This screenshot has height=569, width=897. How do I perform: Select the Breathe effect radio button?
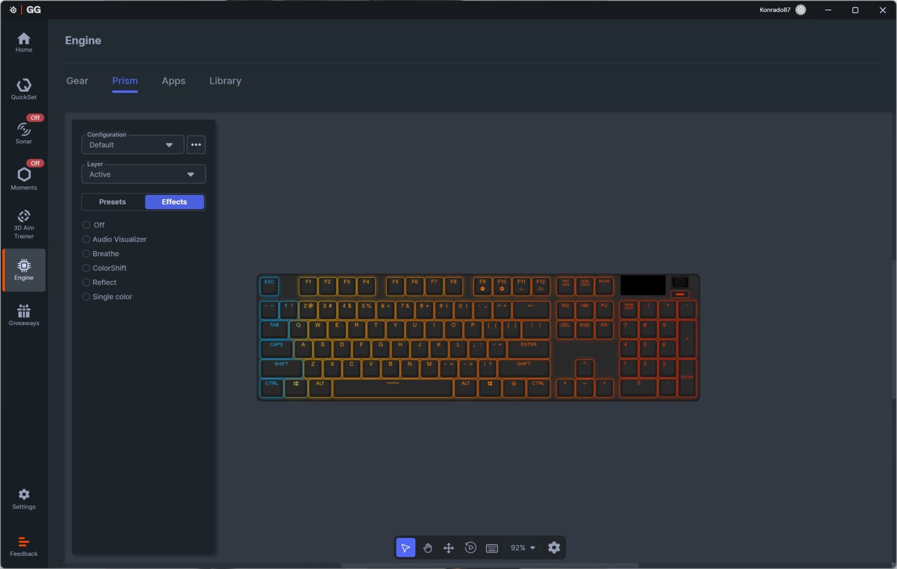coord(86,253)
